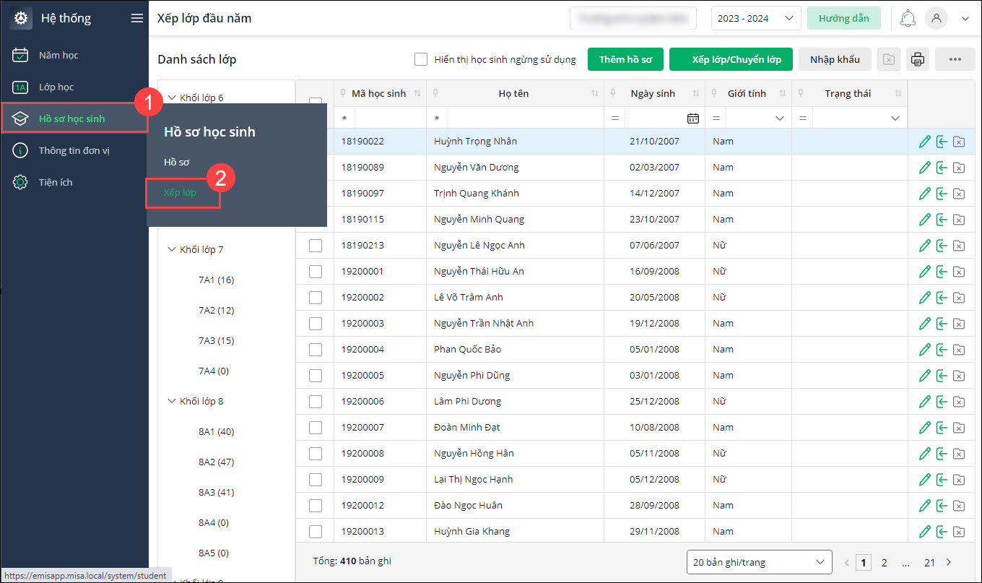This screenshot has width=982, height=583.
Task: Choose Xếp lớp in the flyout submenu
Action: 180,193
